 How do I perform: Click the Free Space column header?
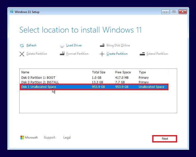(x=123, y=72)
